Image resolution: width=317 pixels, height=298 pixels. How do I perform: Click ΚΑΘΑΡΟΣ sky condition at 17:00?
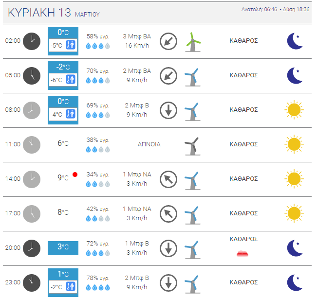coord(243,213)
